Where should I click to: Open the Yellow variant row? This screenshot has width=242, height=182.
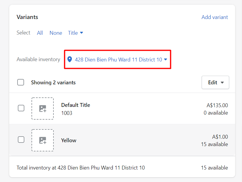point(122,140)
